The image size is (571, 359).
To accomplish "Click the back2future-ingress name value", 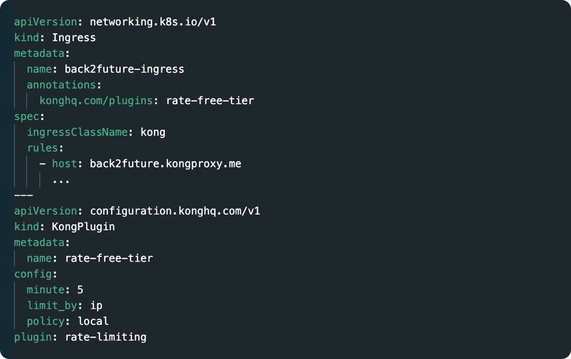I will pos(124,69).
